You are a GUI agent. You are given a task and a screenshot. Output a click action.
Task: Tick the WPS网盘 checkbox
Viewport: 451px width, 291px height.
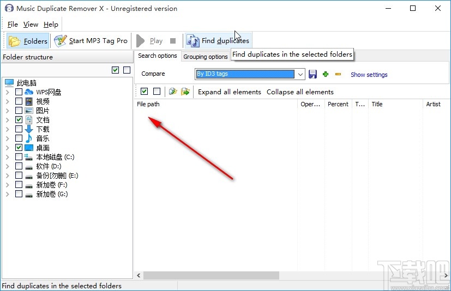19,92
